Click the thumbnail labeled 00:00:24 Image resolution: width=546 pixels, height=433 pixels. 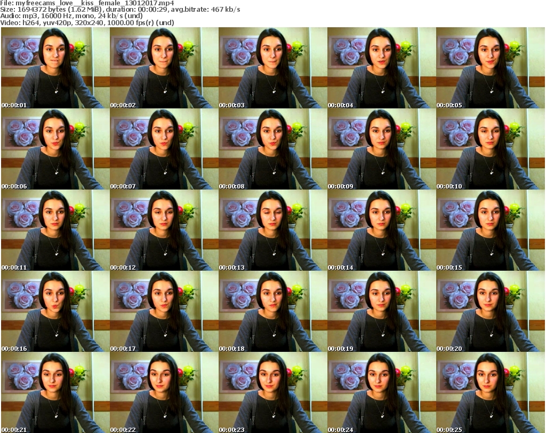382,392
